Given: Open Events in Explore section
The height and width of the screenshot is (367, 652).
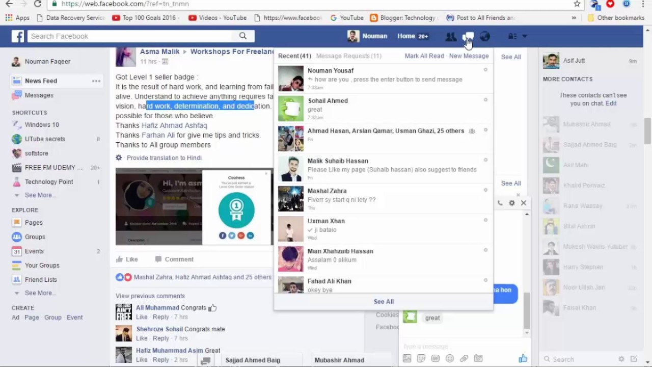Looking at the screenshot, I should 34,251.
